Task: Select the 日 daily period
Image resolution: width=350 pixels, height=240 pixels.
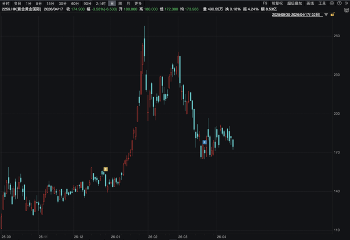Action: [x=111, y=3]
